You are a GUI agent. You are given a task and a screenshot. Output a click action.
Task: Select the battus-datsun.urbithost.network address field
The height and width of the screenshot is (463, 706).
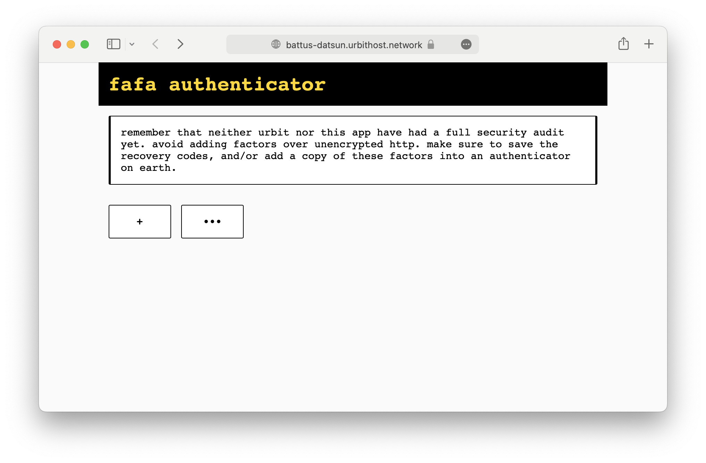pyautogui.click(x=353, y=44)
